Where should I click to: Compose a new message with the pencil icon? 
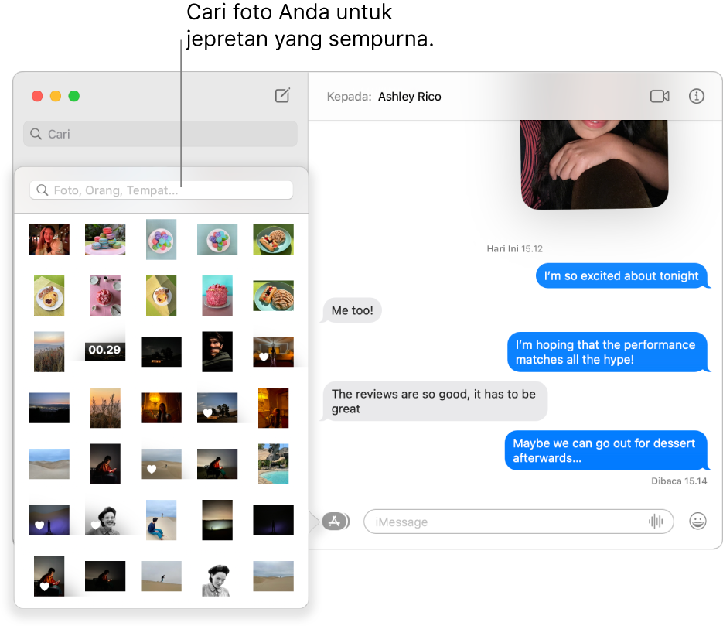(281, 95)
